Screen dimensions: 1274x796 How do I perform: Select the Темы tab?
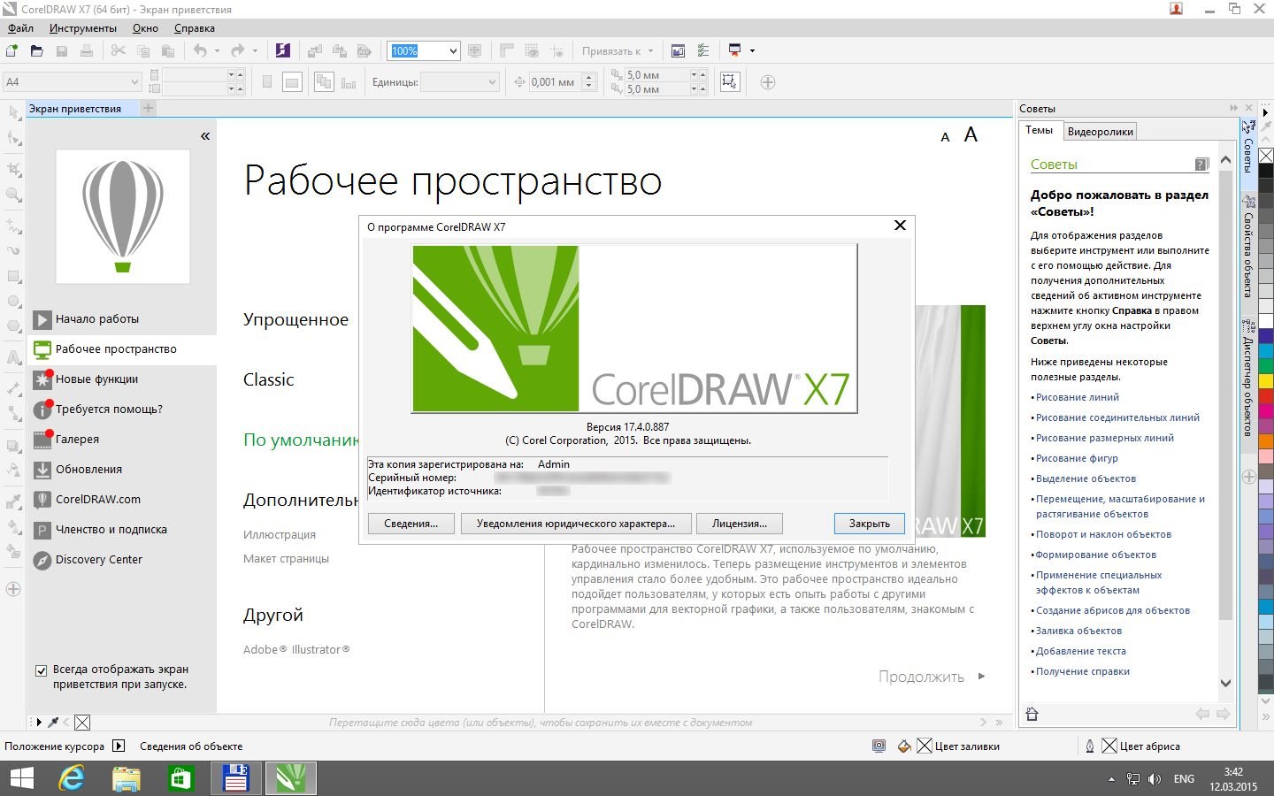(x=1040, y=130)
